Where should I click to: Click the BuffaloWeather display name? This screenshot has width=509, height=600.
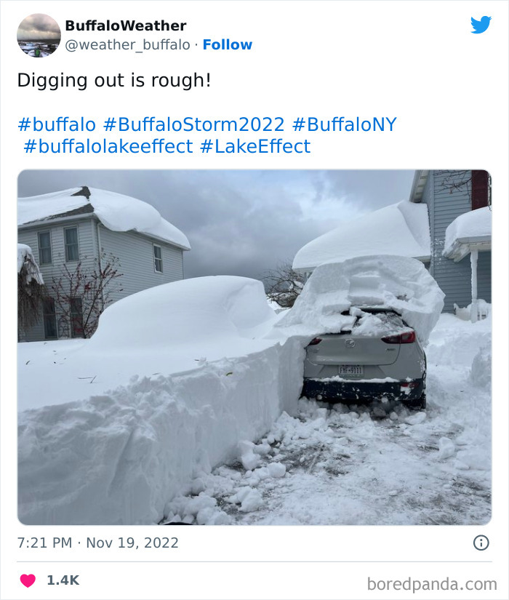coord(125,24)
